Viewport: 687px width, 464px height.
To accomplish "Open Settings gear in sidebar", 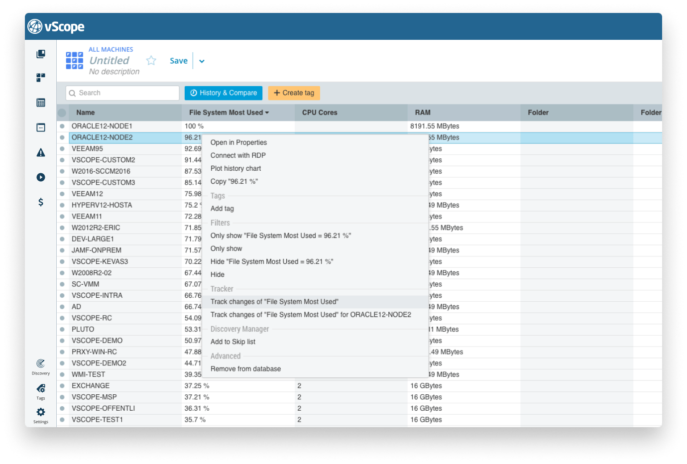I will pos(41,415).
